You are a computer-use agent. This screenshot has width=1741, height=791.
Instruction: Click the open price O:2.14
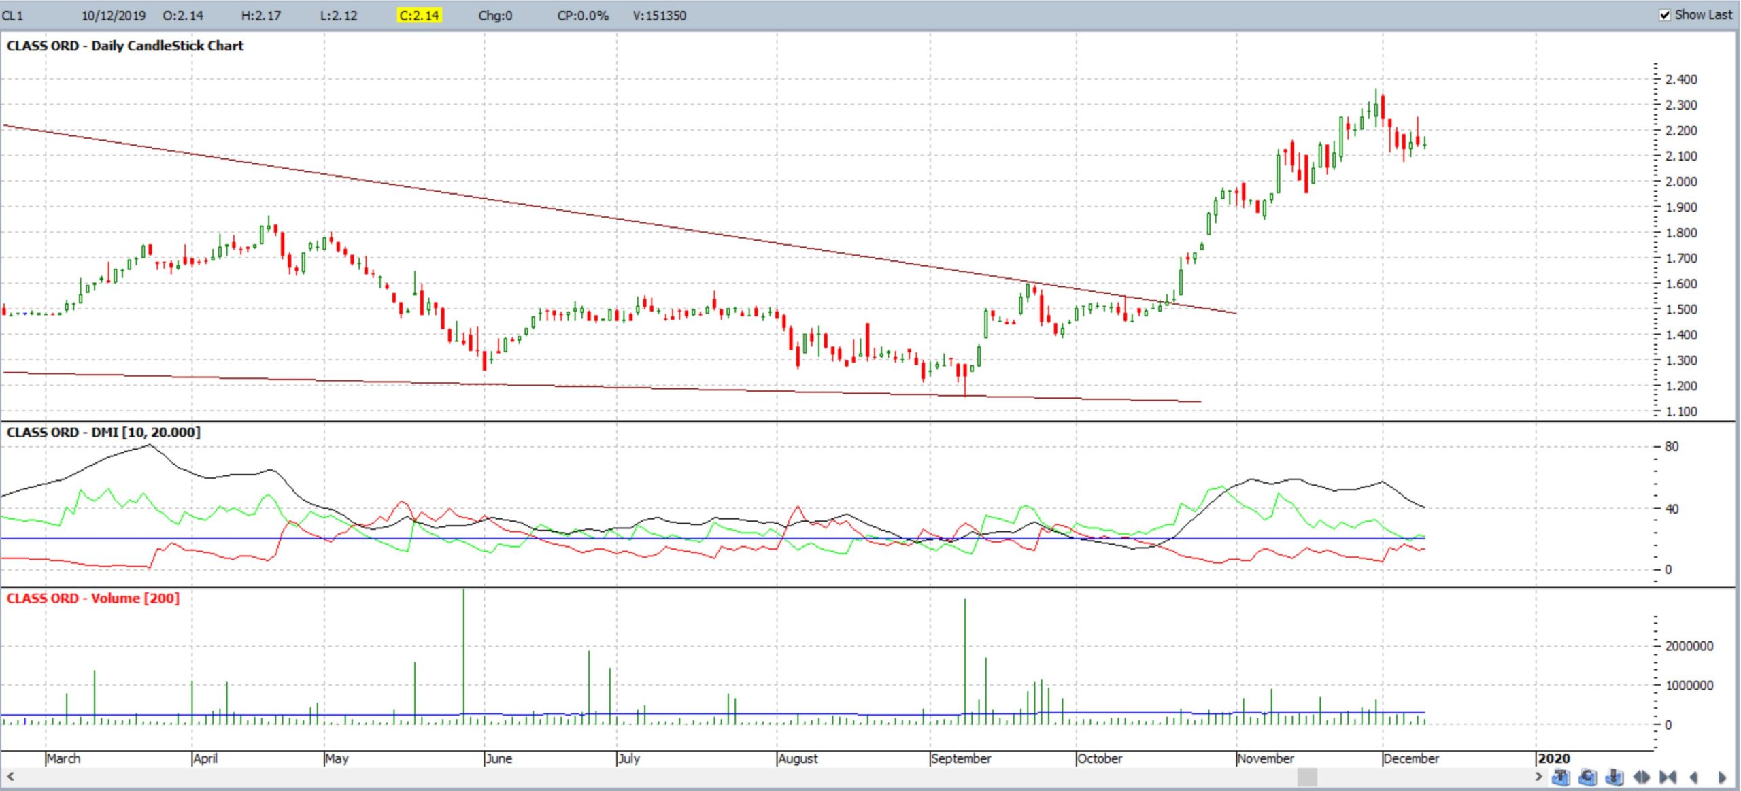tap(182, 15)
